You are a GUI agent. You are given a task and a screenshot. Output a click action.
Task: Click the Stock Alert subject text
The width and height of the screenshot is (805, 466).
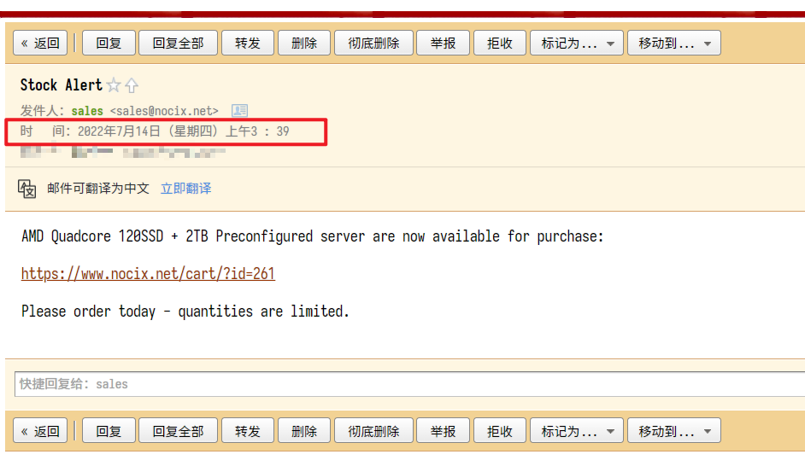[x=62, y=85]
